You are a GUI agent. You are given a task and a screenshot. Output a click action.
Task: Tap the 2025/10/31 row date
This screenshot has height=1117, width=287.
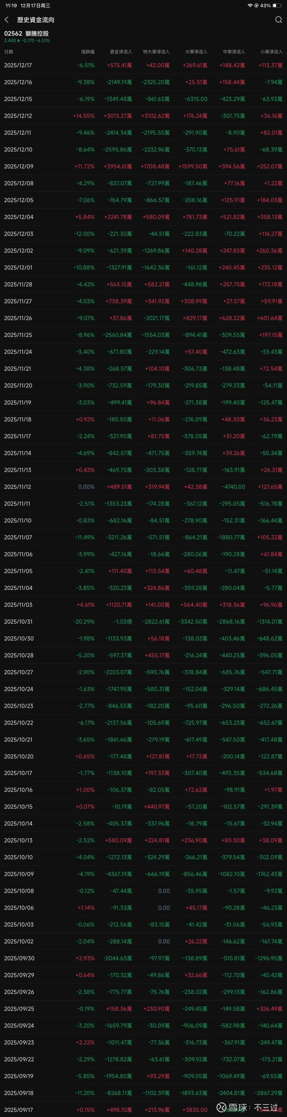18,622
